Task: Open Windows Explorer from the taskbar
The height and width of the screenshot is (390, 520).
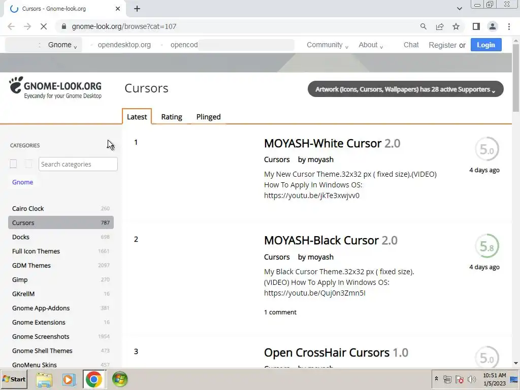Action: tap(44, 379)
